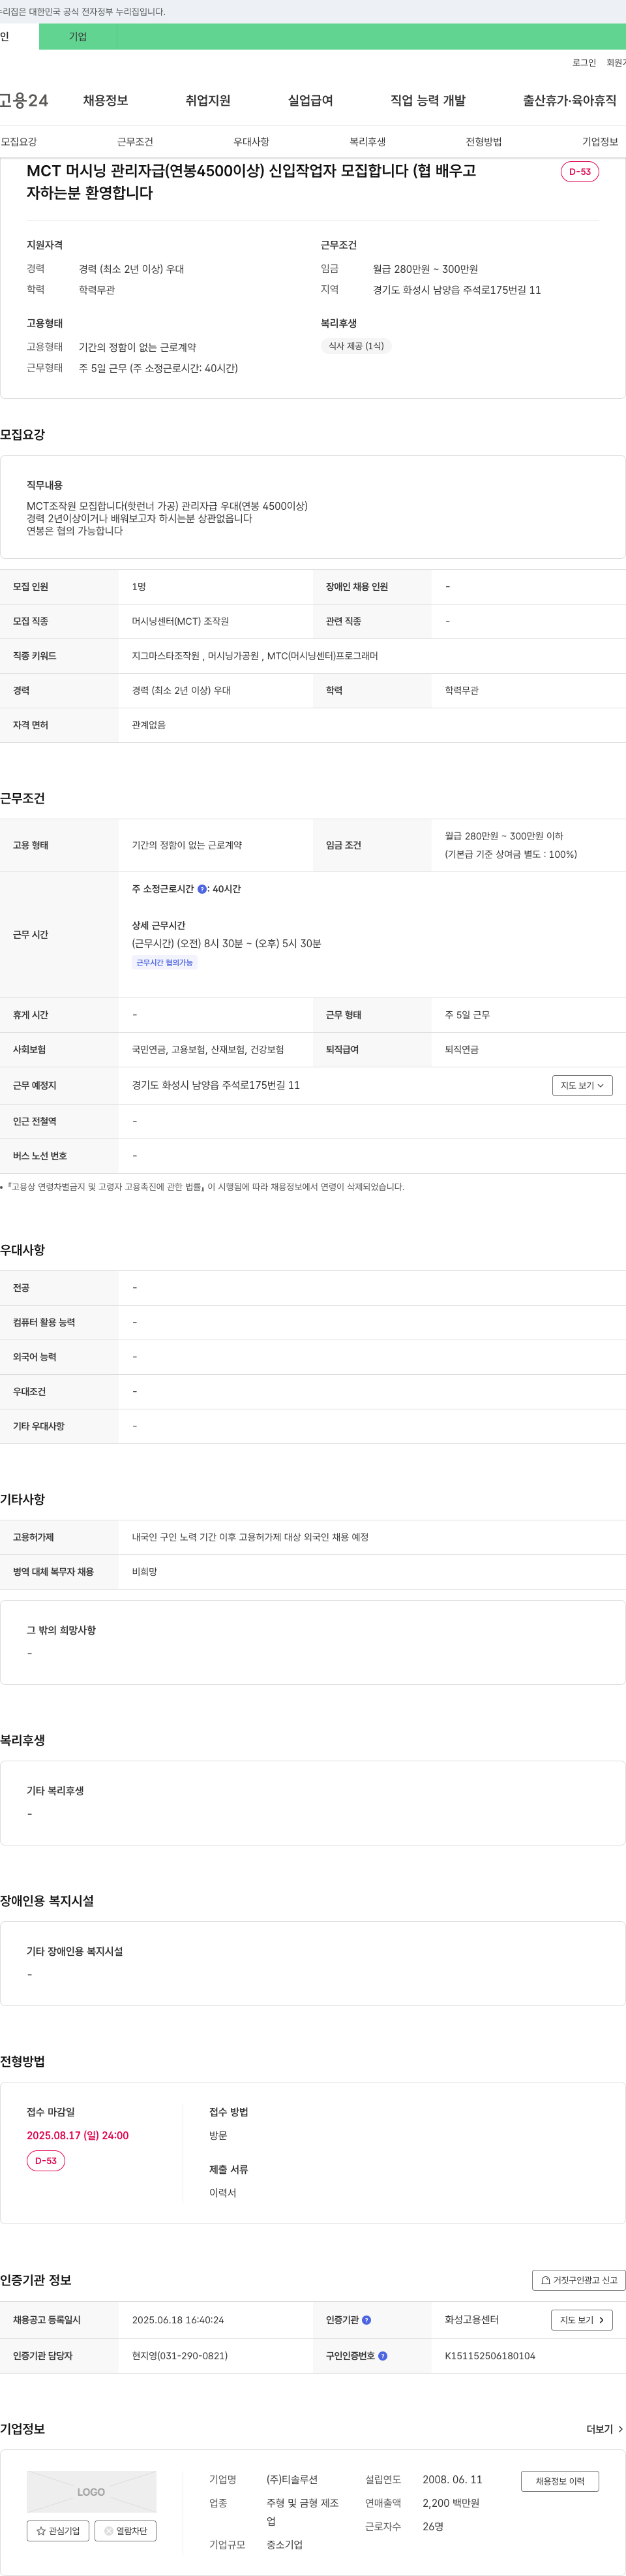Screen dimensions: 626x2576
Task: Click the D-53 badge beside job title
Action: (x=580, y=172)
